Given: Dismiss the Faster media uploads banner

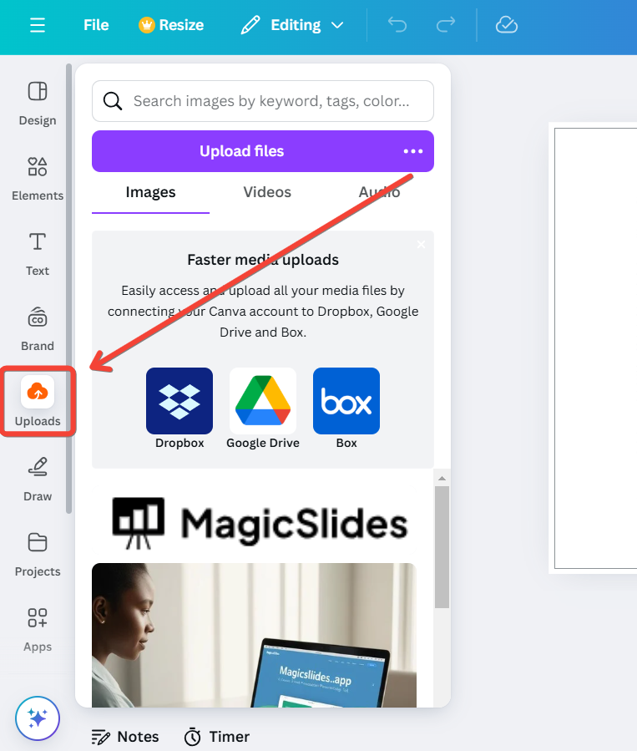Looking at the screenshot, I should point(421,245).
